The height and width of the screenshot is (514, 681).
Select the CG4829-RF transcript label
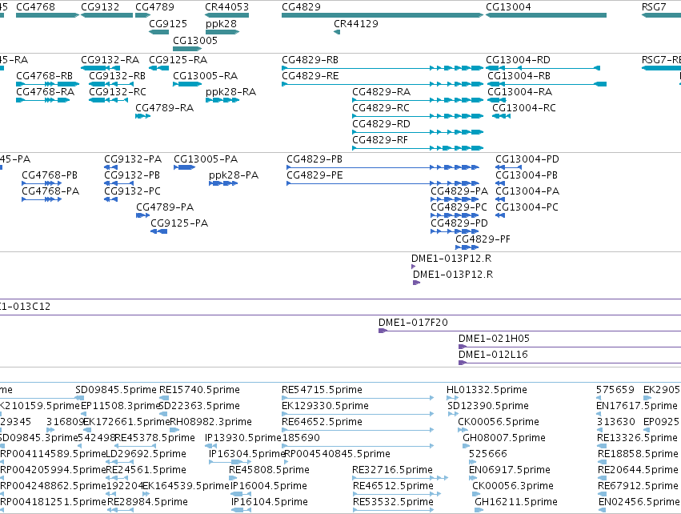tap(380, 140)
